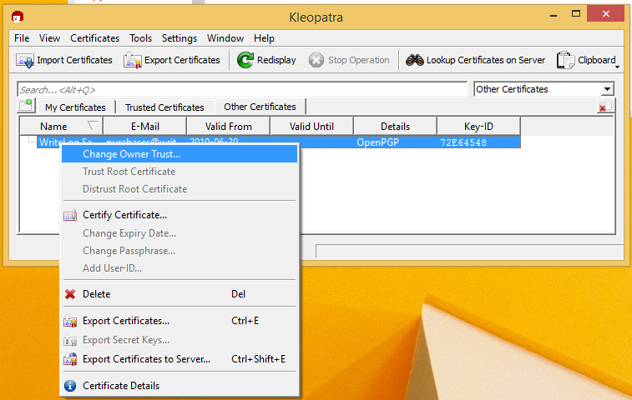
Task: Open the Other Certificates filter dropdown
Action: [607, 89]
